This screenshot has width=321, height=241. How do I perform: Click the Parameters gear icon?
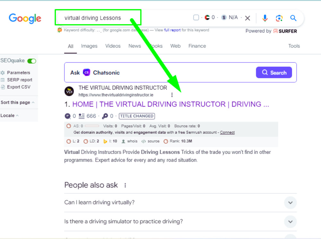(3, 73)
